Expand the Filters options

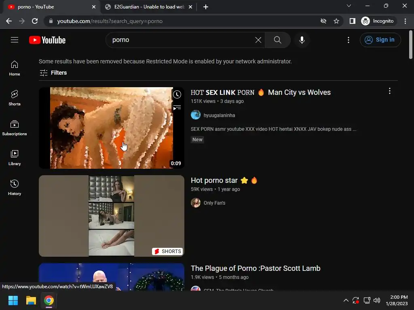click(x=53, y=73)
